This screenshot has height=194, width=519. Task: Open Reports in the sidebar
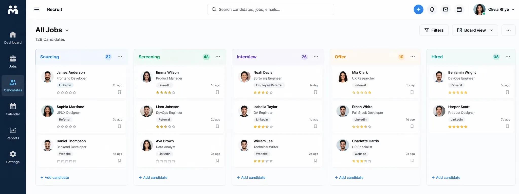click(x=13, y=133)
